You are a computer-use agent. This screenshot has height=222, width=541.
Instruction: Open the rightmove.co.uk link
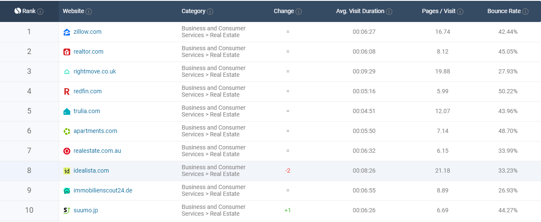tap(95, 71)
